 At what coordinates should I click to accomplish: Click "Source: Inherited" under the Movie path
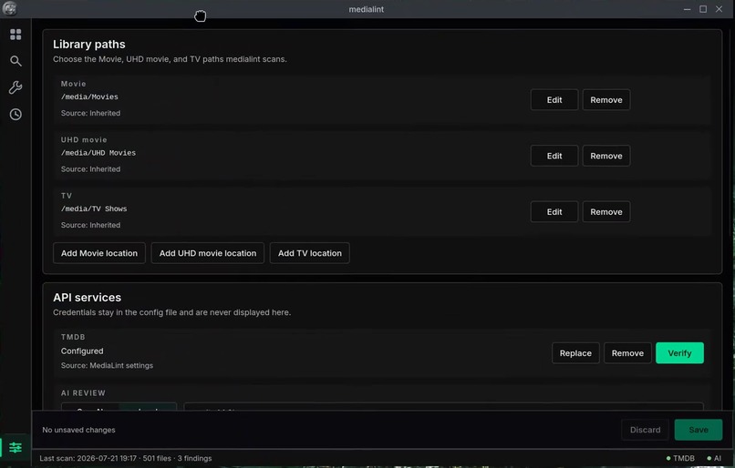(90, 113)
